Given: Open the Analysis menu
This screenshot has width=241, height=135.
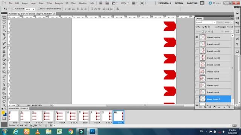Looking at the screenshot, I should pos(59,3).
